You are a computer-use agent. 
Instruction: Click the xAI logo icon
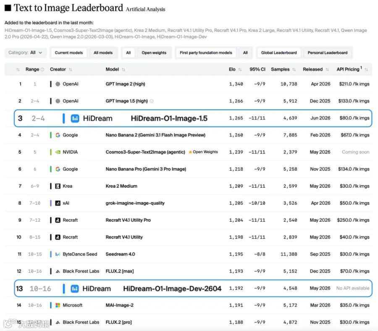[58, 203]
